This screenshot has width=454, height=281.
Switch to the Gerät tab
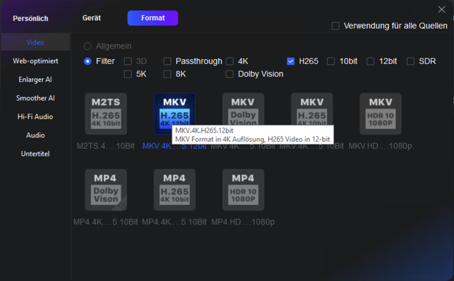91,18
